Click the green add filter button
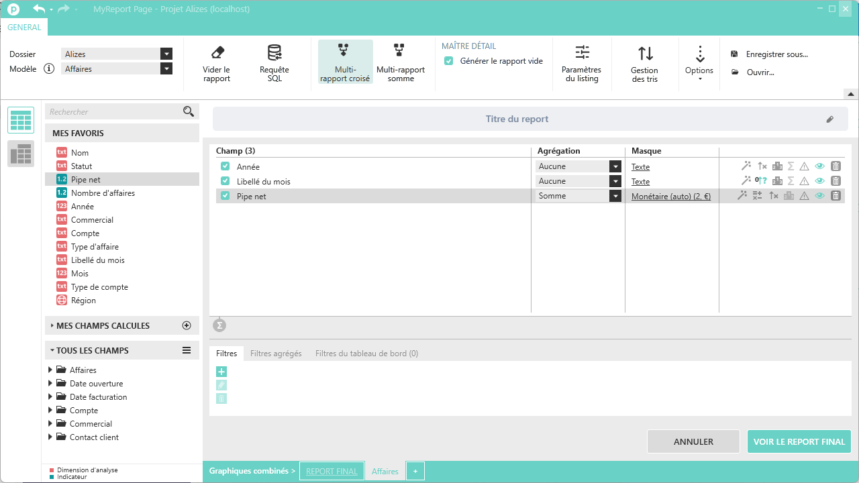This screenshot has height=483, width=859. (x=221, y=372)
